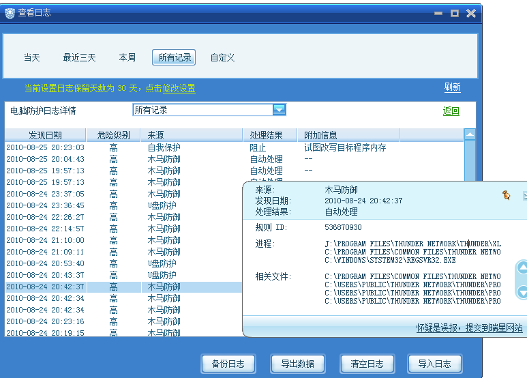The height and width of the screenshot is (378, 527).
Task: Close the 查看日志 window
Action: (x=471, y=12)
